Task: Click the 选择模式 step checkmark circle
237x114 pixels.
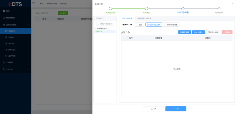Action: 146,9
